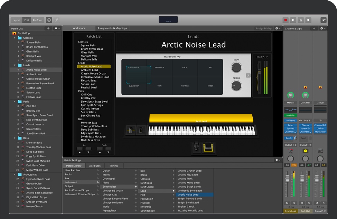Open the Attributes tab in Patch Settings
Viewport: 337px width, 219px height.
95,166
